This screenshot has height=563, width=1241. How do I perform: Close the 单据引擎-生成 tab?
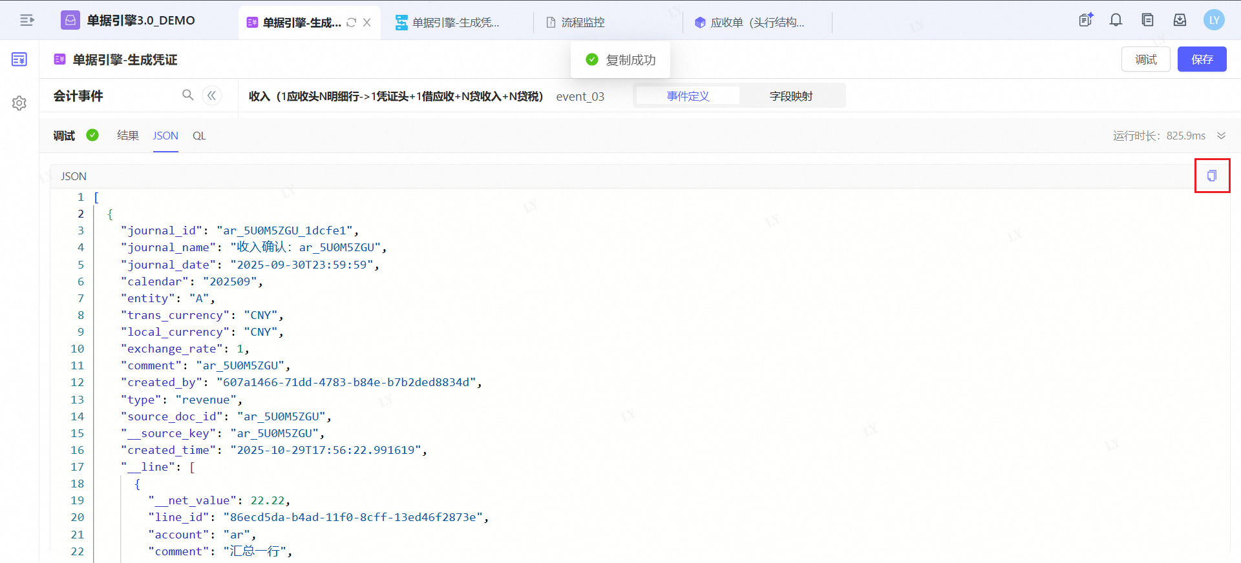tap(367, 23)
